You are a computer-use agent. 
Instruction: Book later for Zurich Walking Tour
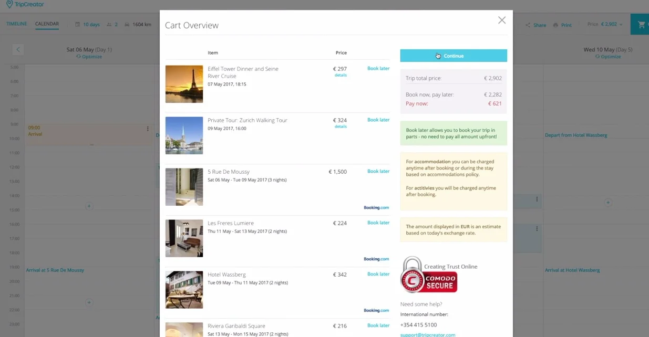click(378, 120)
